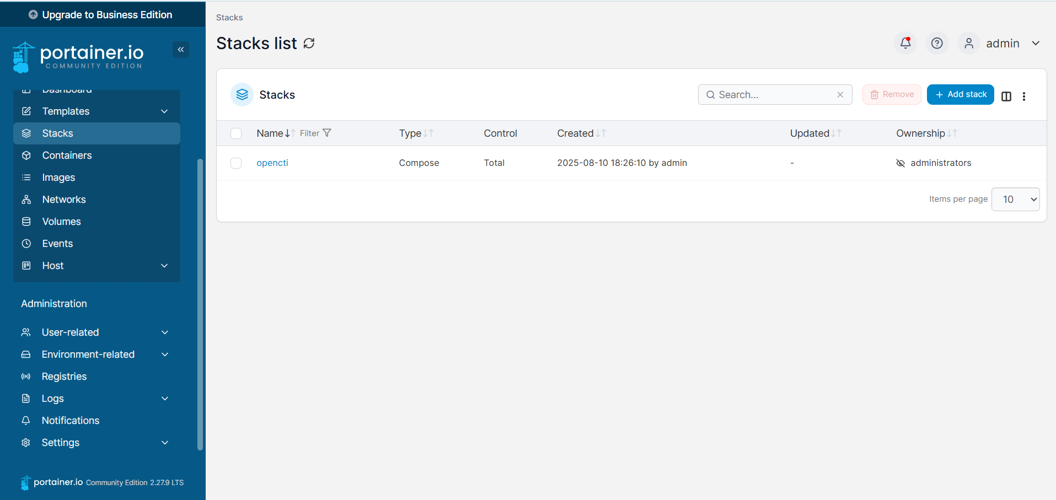Screen dimensions: 1056x500
Task: Click the Community Edition 2.27.9 LTS footer text
Action: (x=135, y=483)
